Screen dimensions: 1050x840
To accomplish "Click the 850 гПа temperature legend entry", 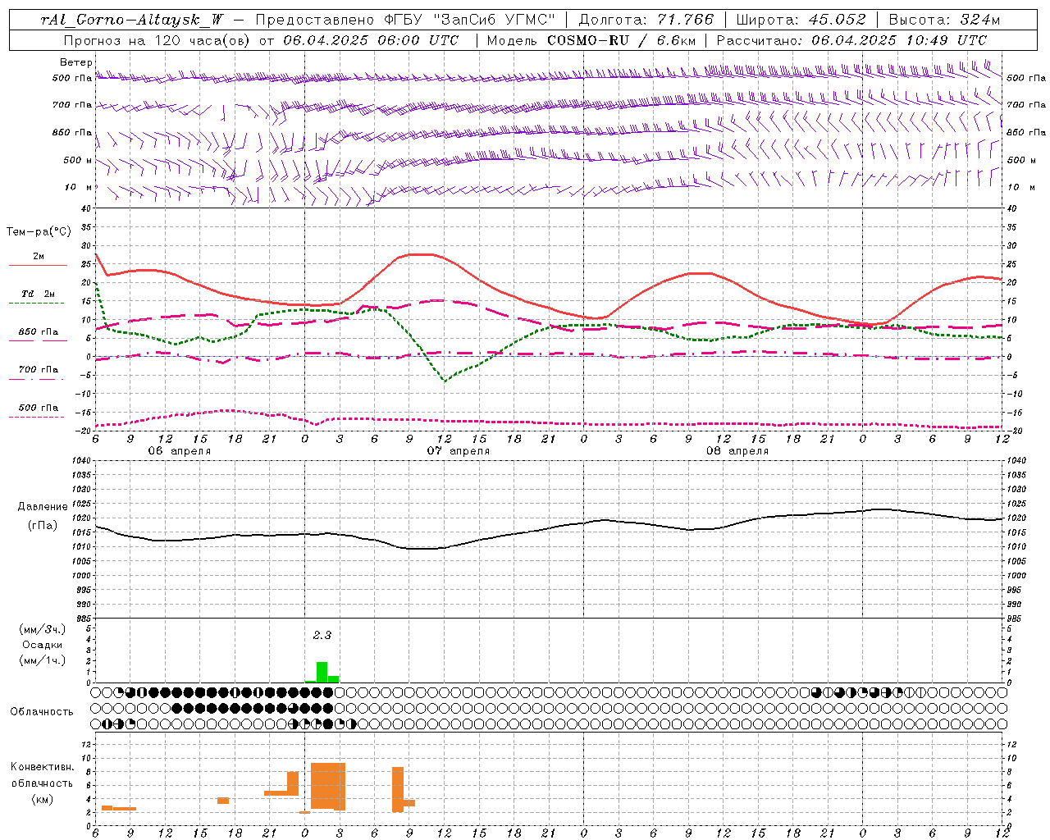I will point(39,331).
